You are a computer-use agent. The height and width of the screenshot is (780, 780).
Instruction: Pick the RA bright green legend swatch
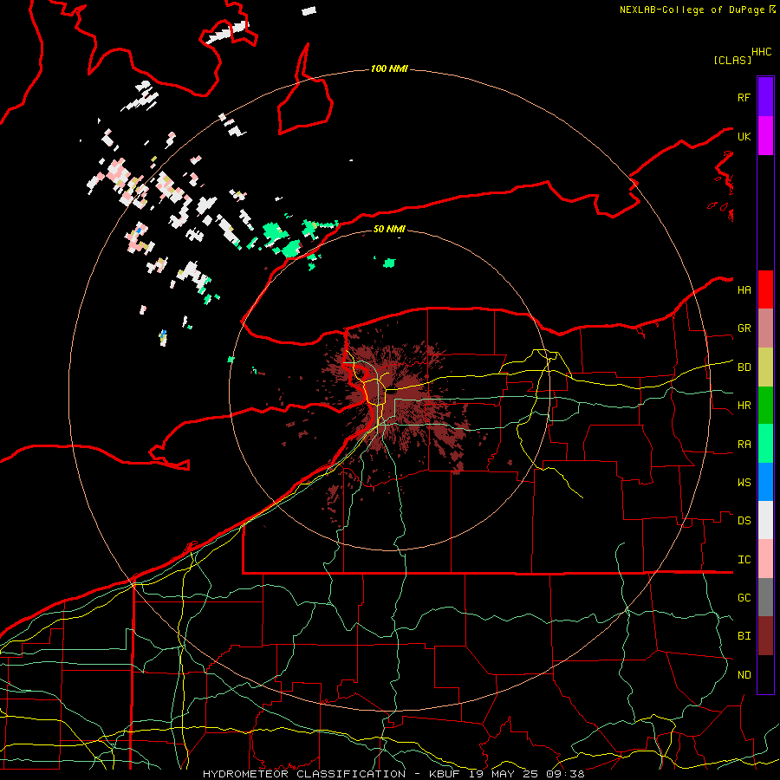tap(765, 444)
